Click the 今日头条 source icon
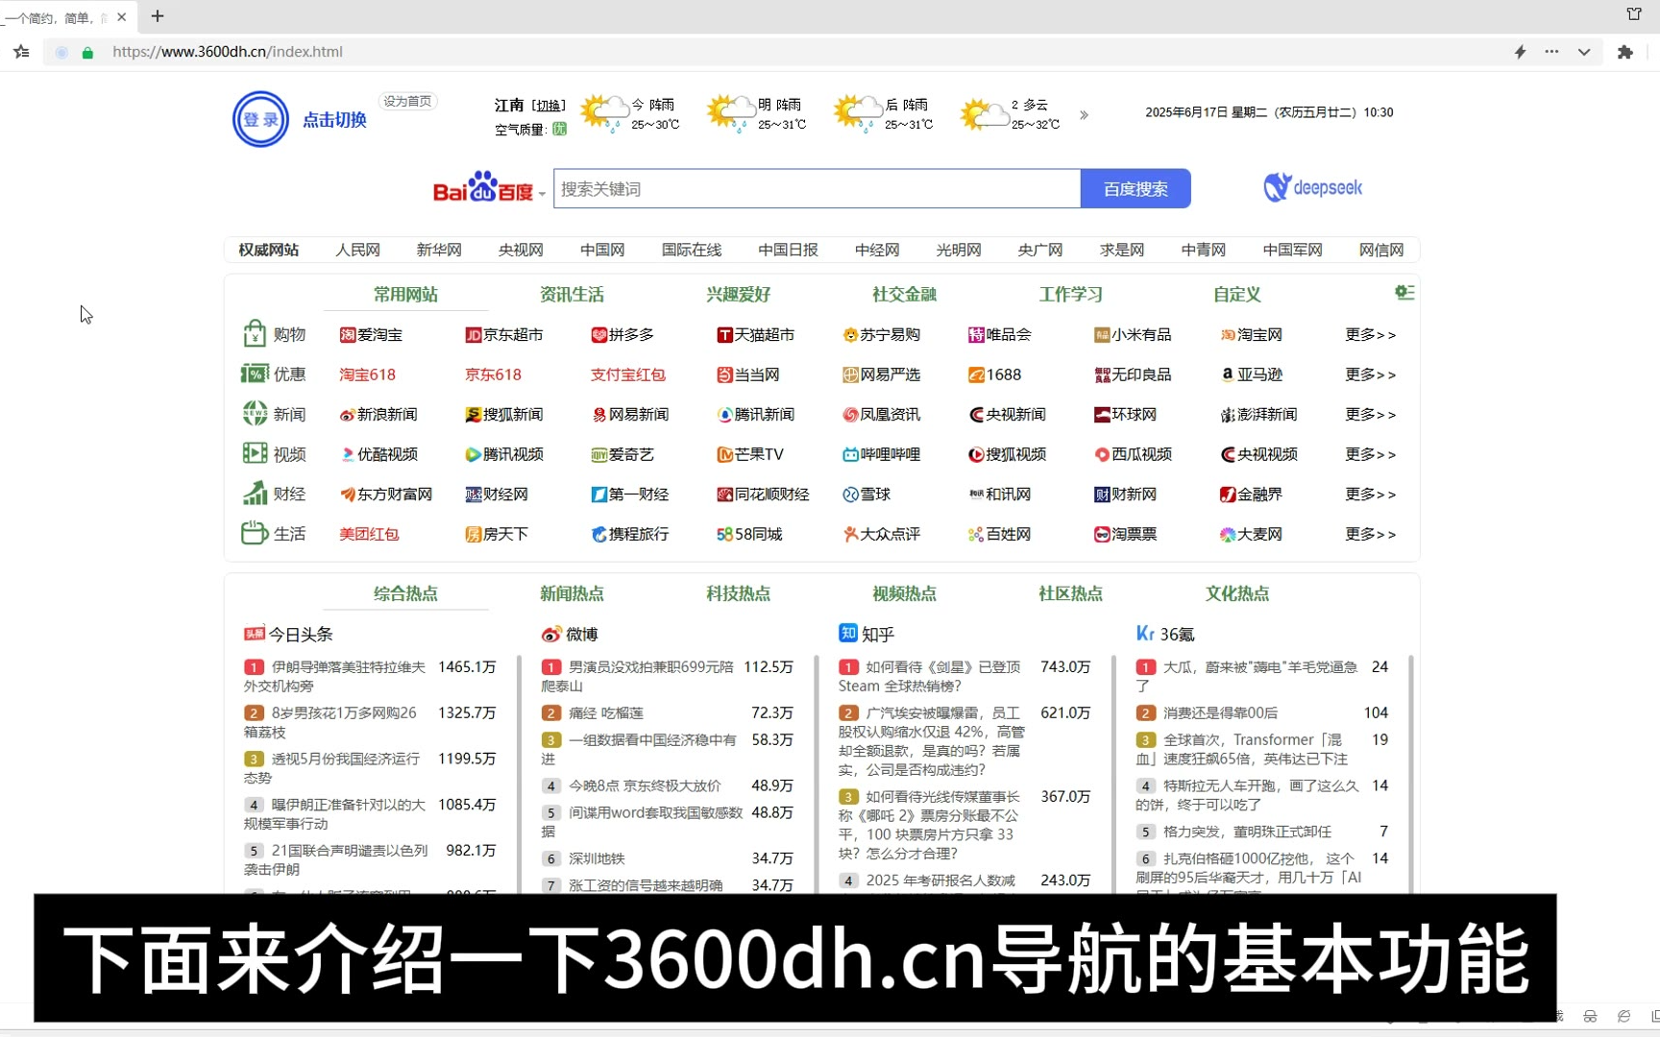The image size is (1660, 1037). click(254, 634)
